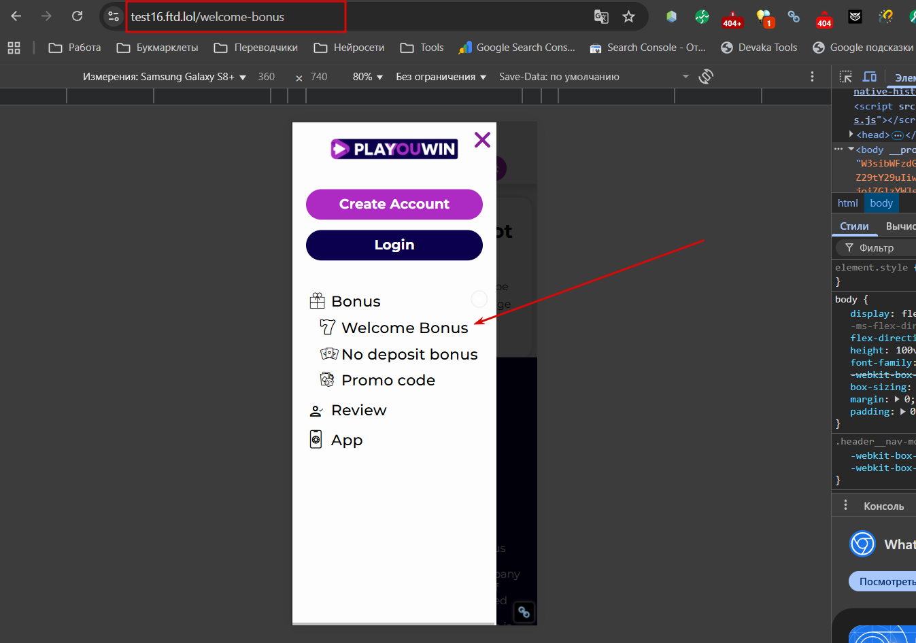Open the No deposit bonus link
The width and height of the screenshot is (916, 643).
409,354
